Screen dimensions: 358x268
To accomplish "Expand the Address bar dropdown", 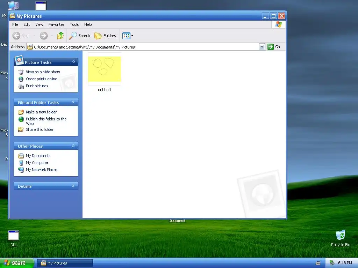I will coord(262,47).
